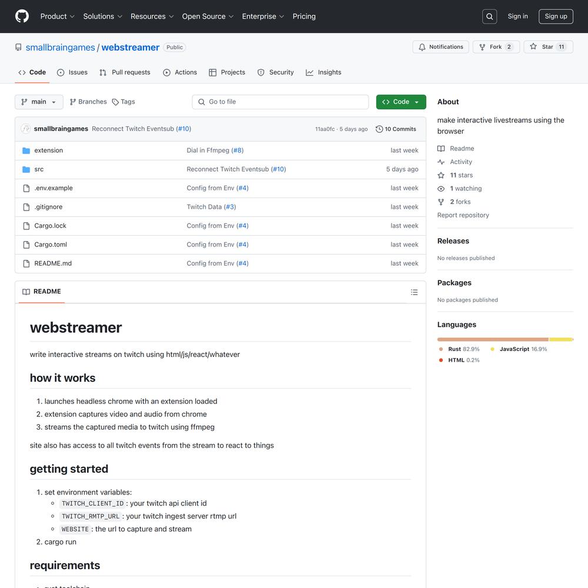This screenshot has width=588, height=588.
Task: Fork the repository
Action: click(x=496, y=47)
